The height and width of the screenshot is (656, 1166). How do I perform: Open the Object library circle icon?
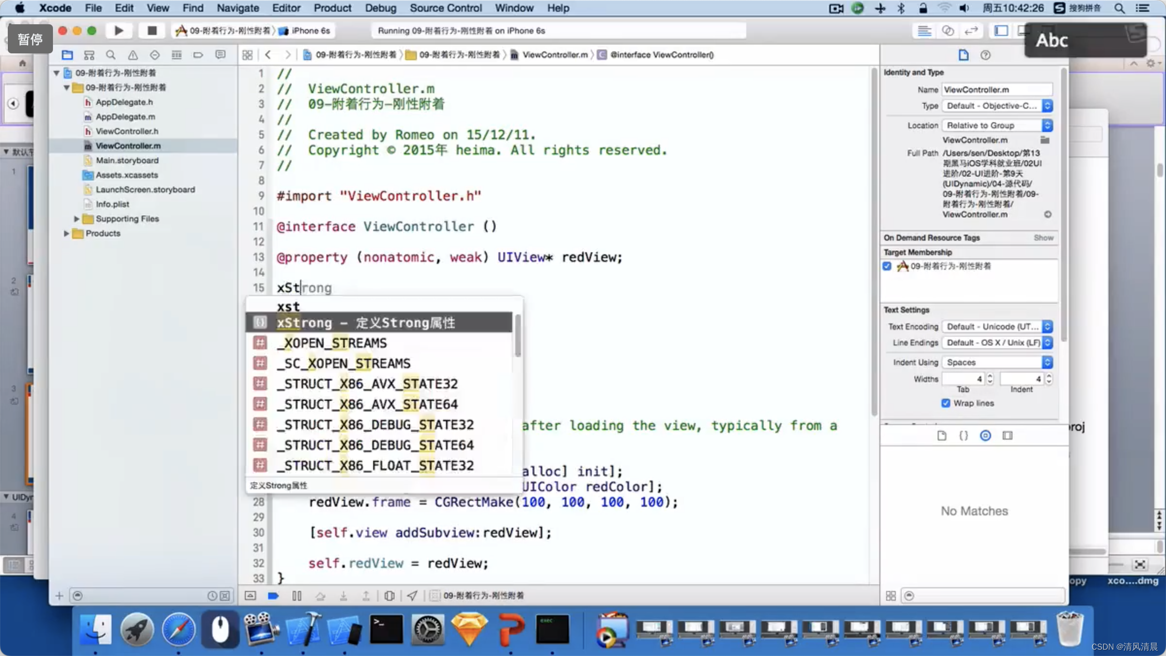pos(985,435)
